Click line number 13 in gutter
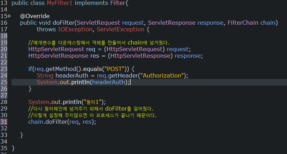 coord(4,3)
